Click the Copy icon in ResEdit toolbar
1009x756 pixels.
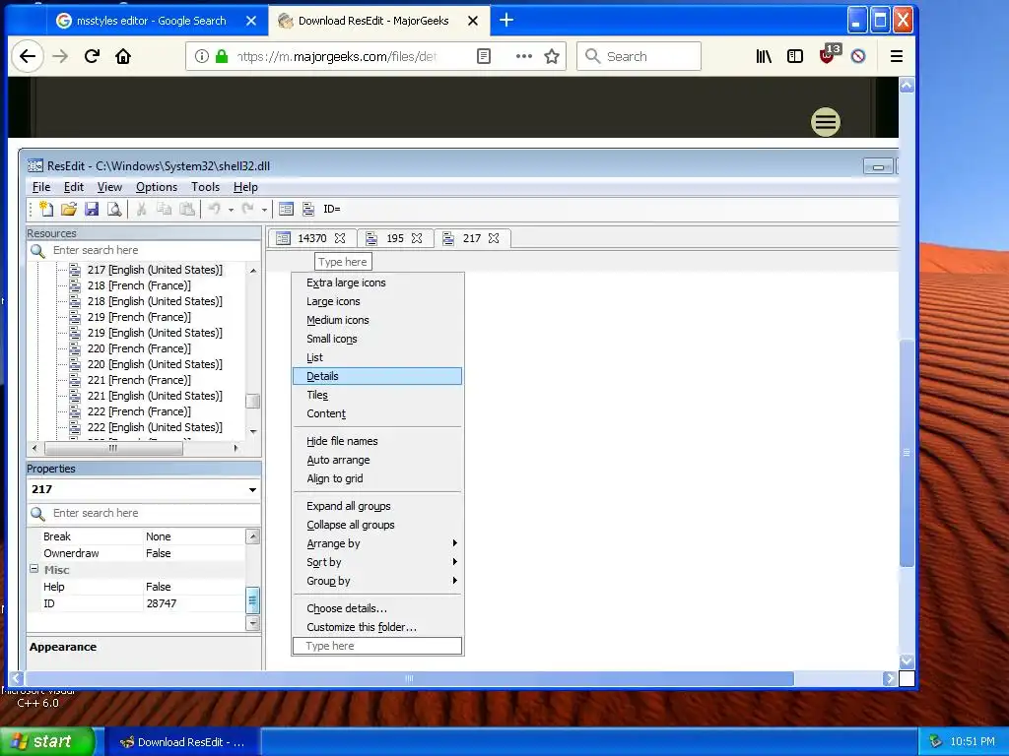point(165,209)
